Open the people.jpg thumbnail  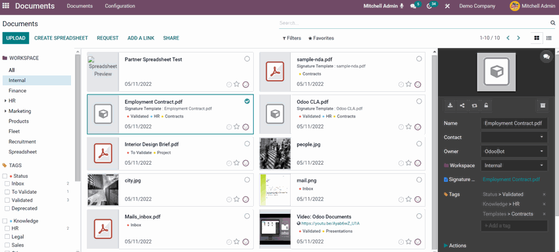coord(275,154)
